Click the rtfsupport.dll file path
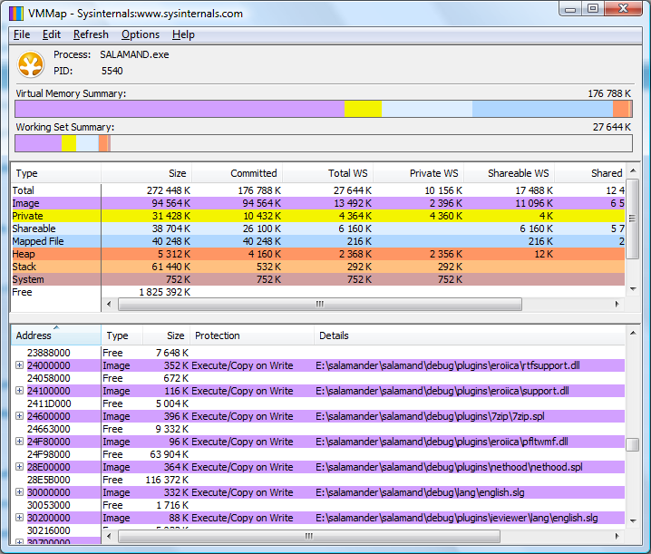This screenshot has width=651, height=554. [448, 365]
